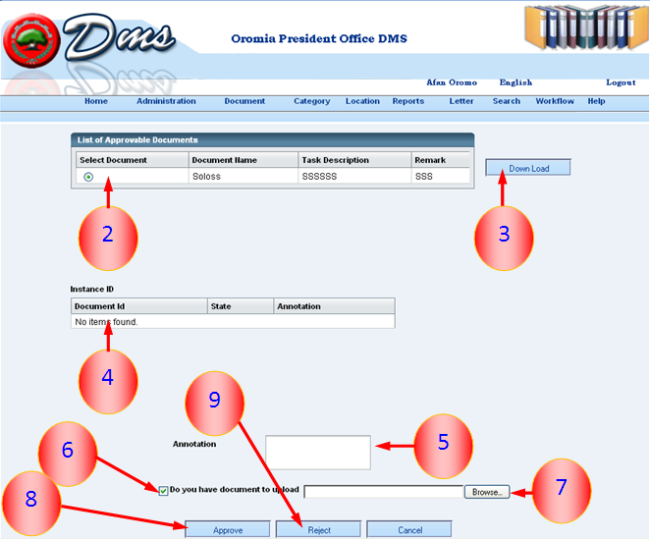Click the Browse... button
The image size is (650, 540).
tap(487, 492)
